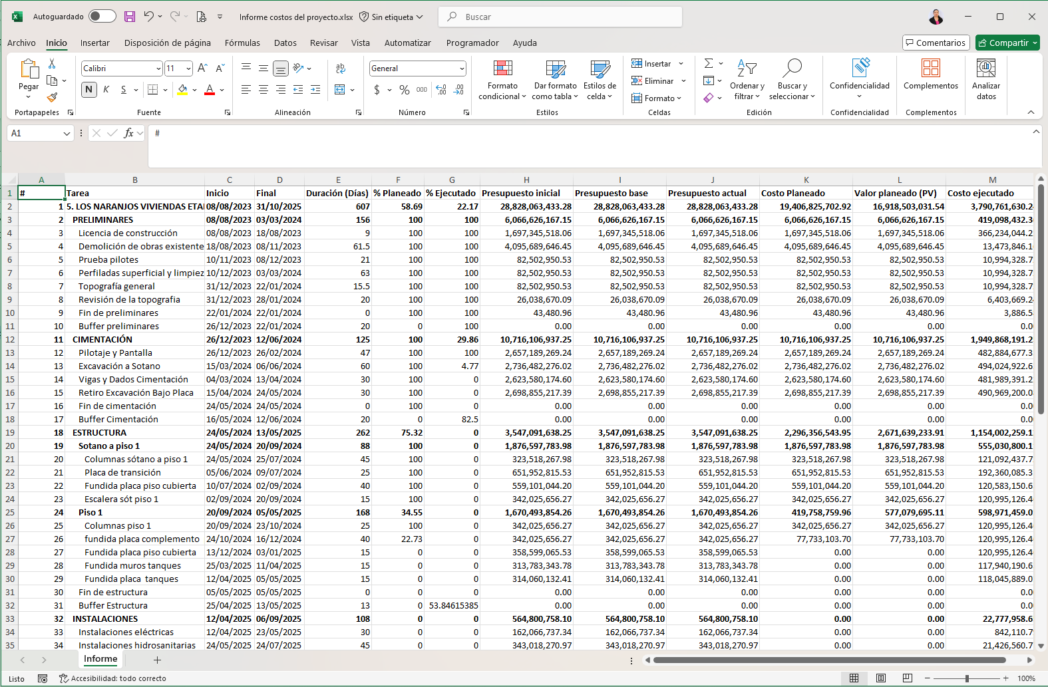The height and width of the screenshot is (687, 1048).
Task: Select column H header
Action: [x=526, y=180]
